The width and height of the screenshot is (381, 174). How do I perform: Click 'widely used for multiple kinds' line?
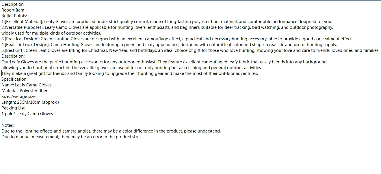tap(51, 33)
